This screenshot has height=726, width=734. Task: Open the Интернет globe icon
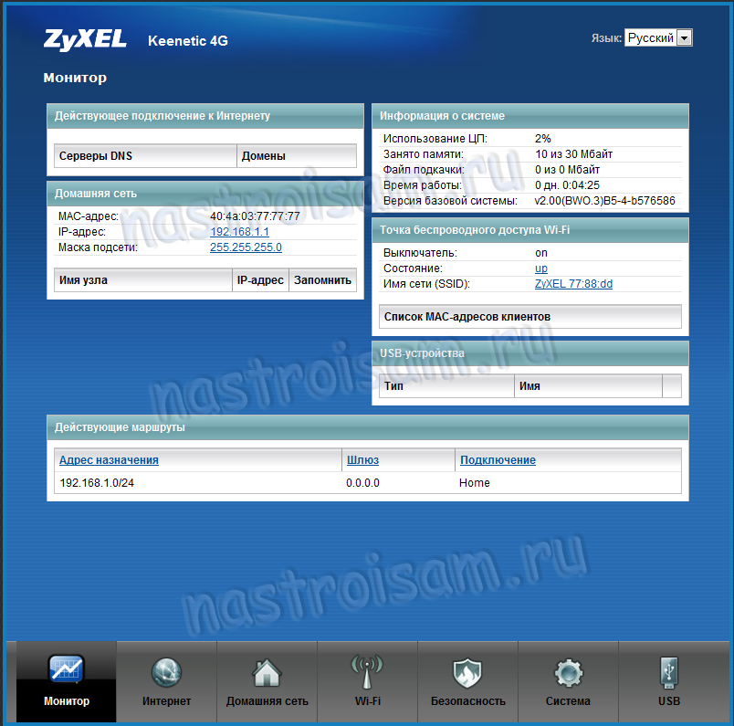point(166,674)
